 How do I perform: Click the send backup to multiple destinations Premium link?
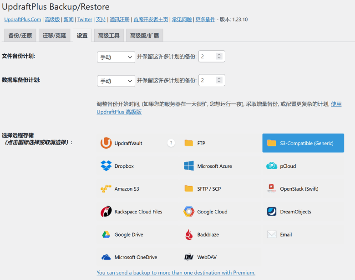click(x=176, y=273)
